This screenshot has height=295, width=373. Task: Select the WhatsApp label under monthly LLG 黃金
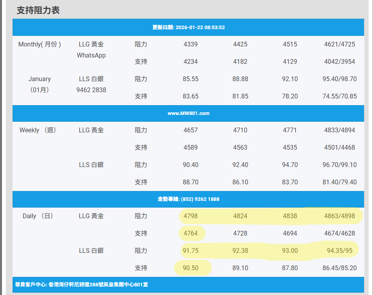pyautogui.click(x=91, y=56)
